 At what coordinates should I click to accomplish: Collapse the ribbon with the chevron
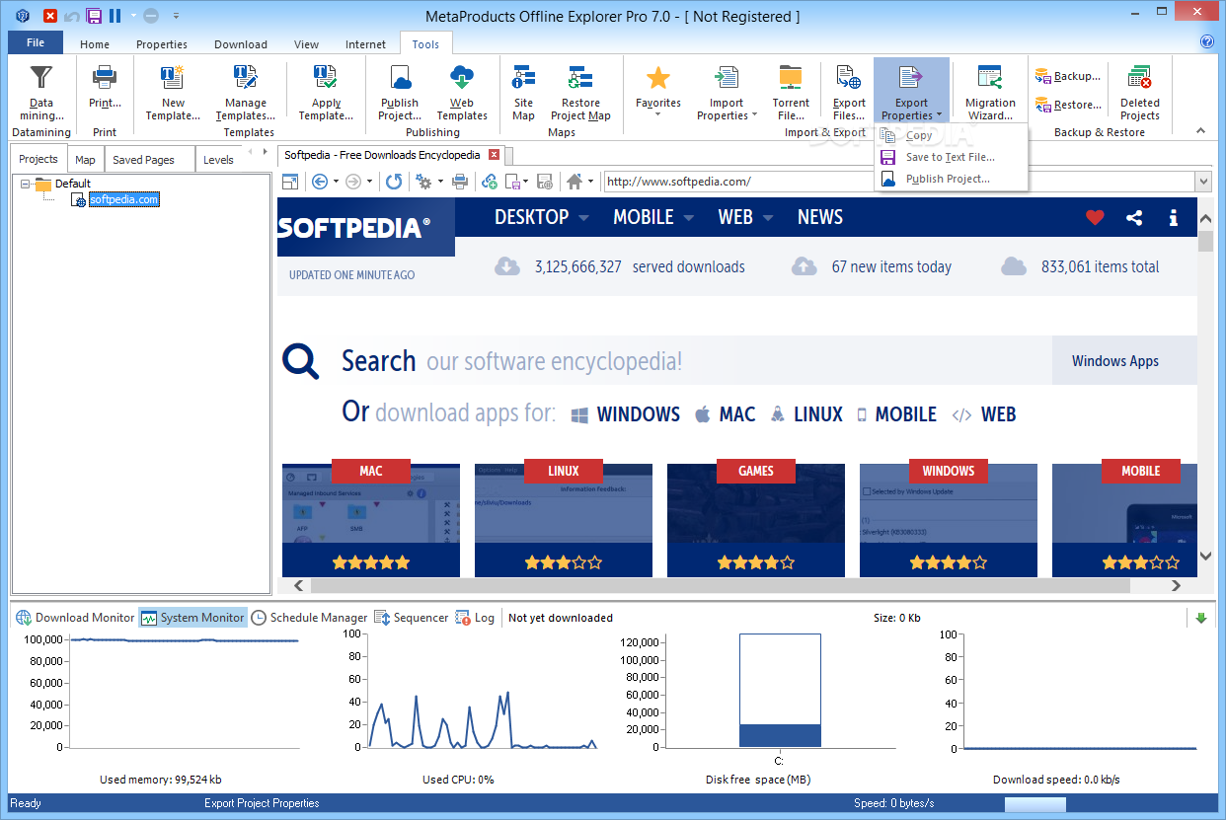pyautogui.click(x=1201, y=130)
